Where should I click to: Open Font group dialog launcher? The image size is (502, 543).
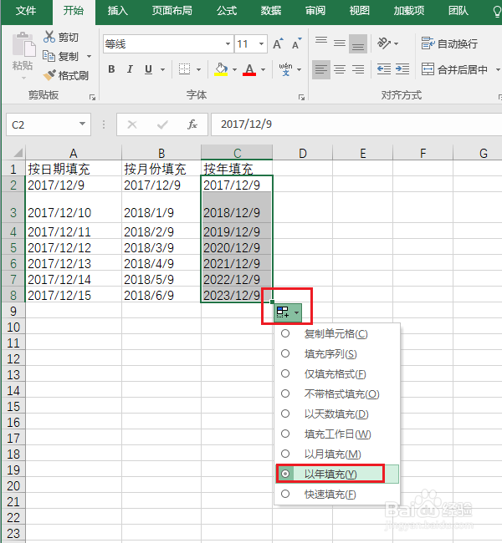point(301,97)
